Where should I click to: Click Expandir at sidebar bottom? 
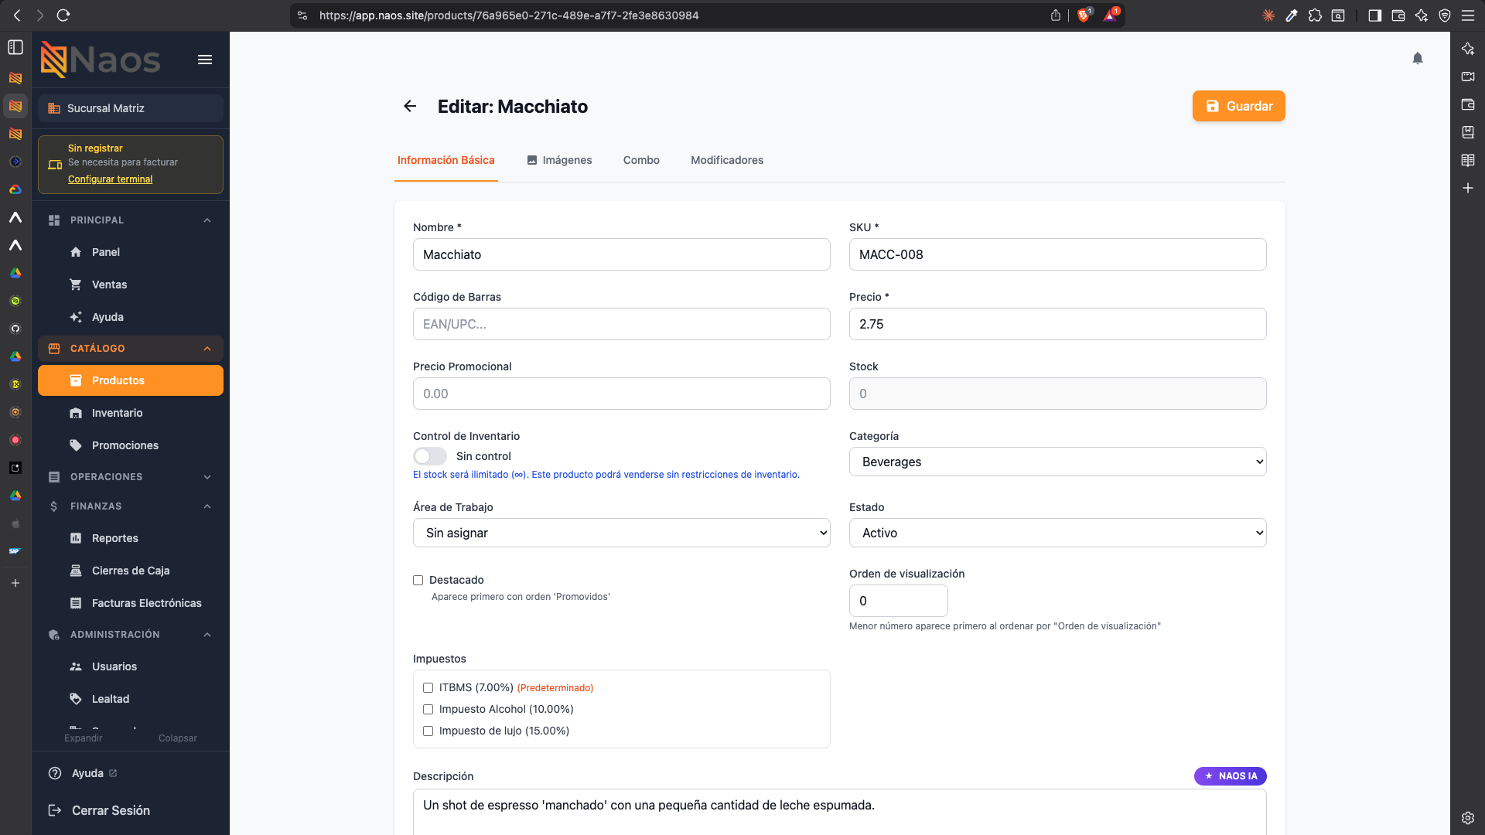pos(84,738)
